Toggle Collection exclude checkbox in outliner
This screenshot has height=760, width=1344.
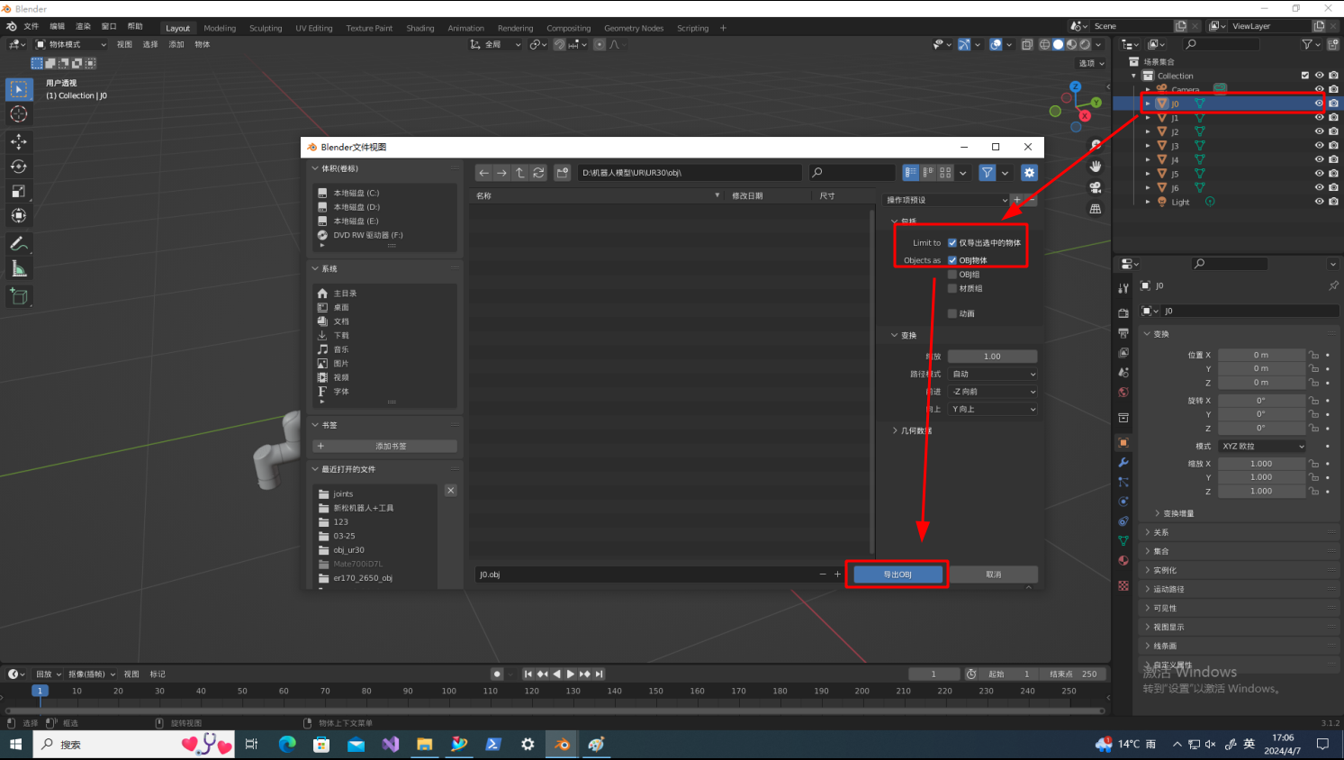click(x=1305, y=76)
